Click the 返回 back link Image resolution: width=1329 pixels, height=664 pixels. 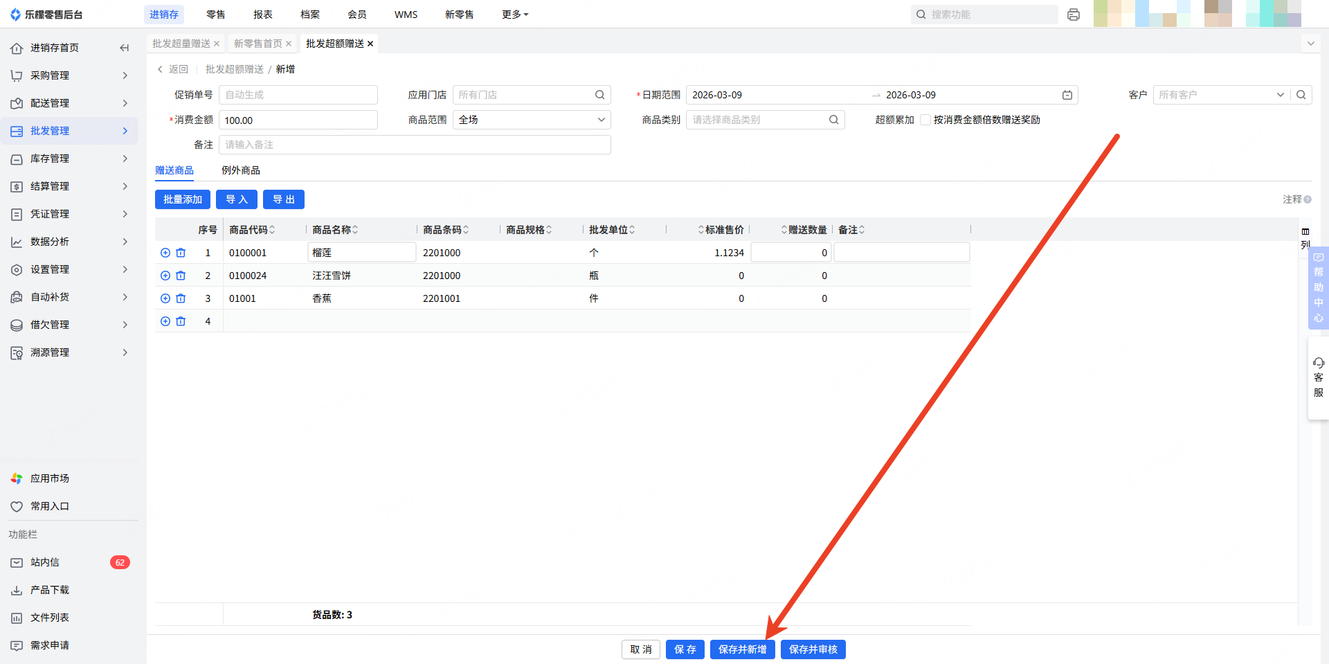173,69
